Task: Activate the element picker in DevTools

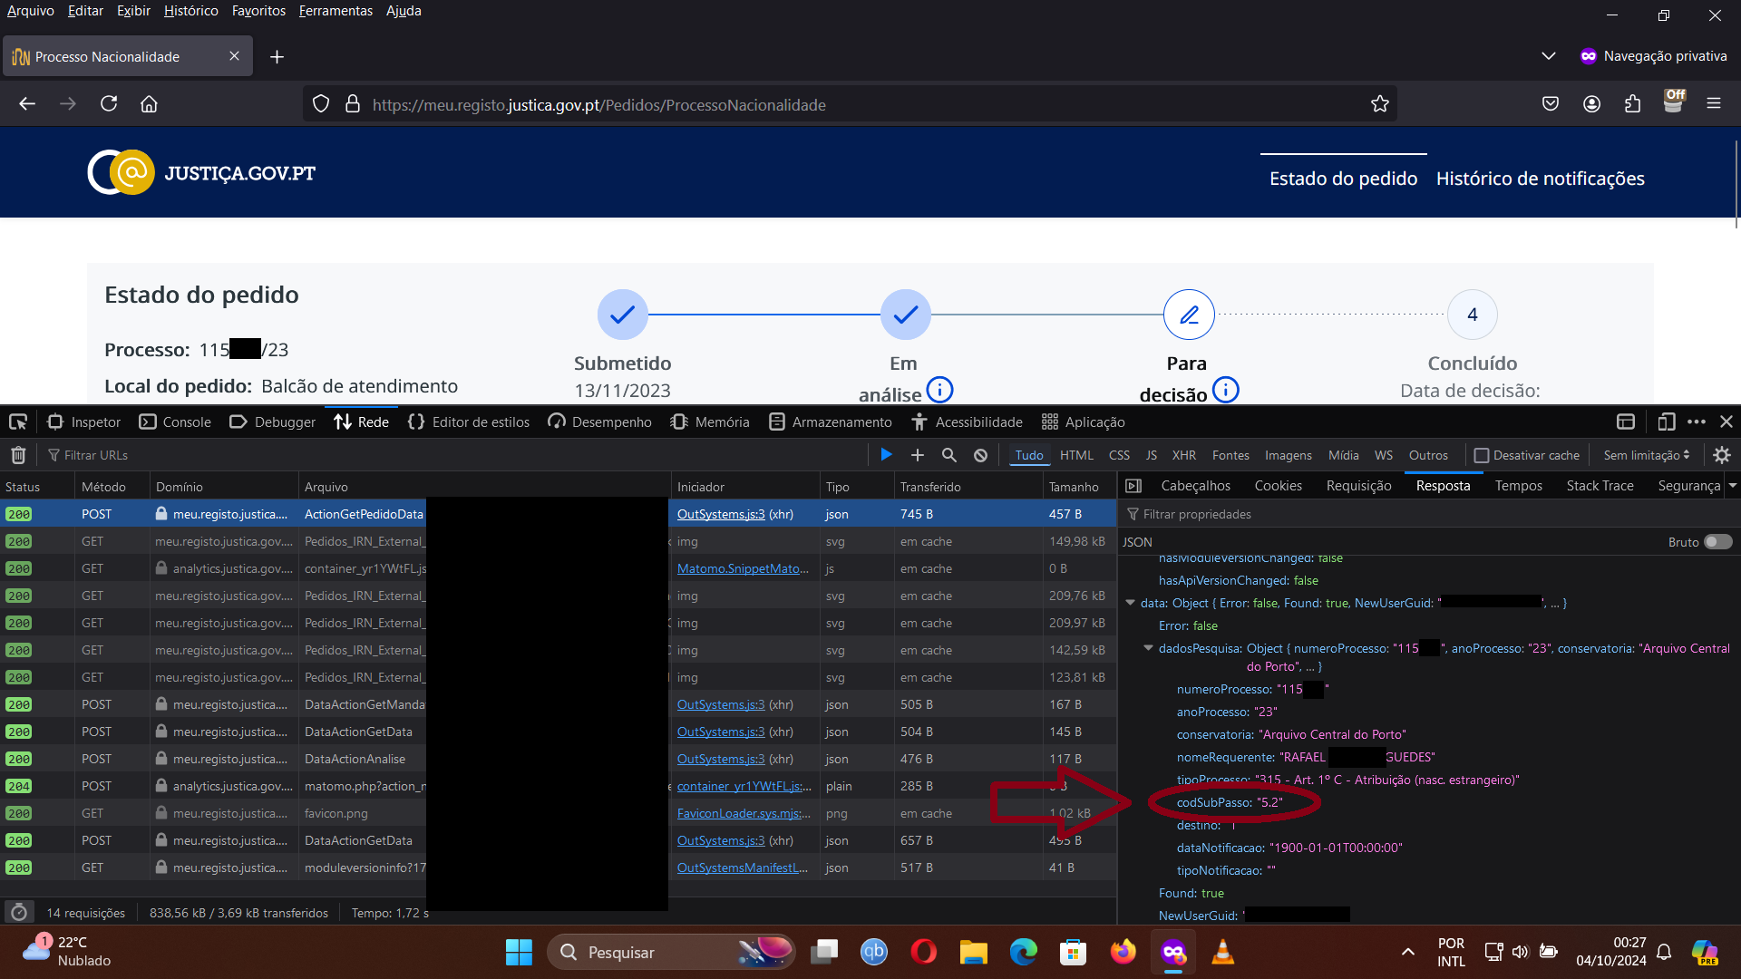Action: (x=18, y=422)
